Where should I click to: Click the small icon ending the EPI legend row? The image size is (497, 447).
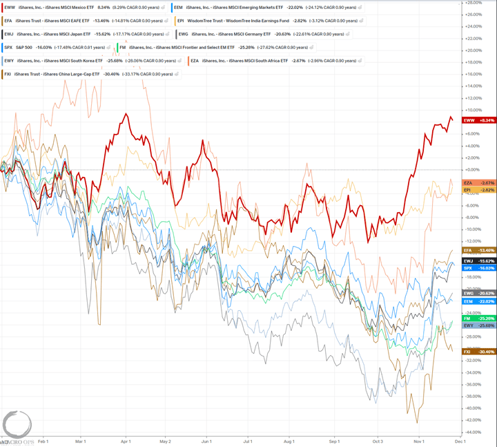tap(361, 21)
